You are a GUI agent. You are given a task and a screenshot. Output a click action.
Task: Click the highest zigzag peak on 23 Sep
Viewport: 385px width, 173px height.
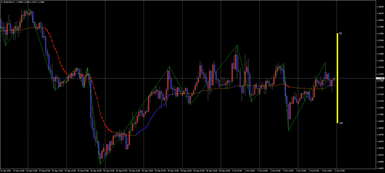click(x=28, y=10)
